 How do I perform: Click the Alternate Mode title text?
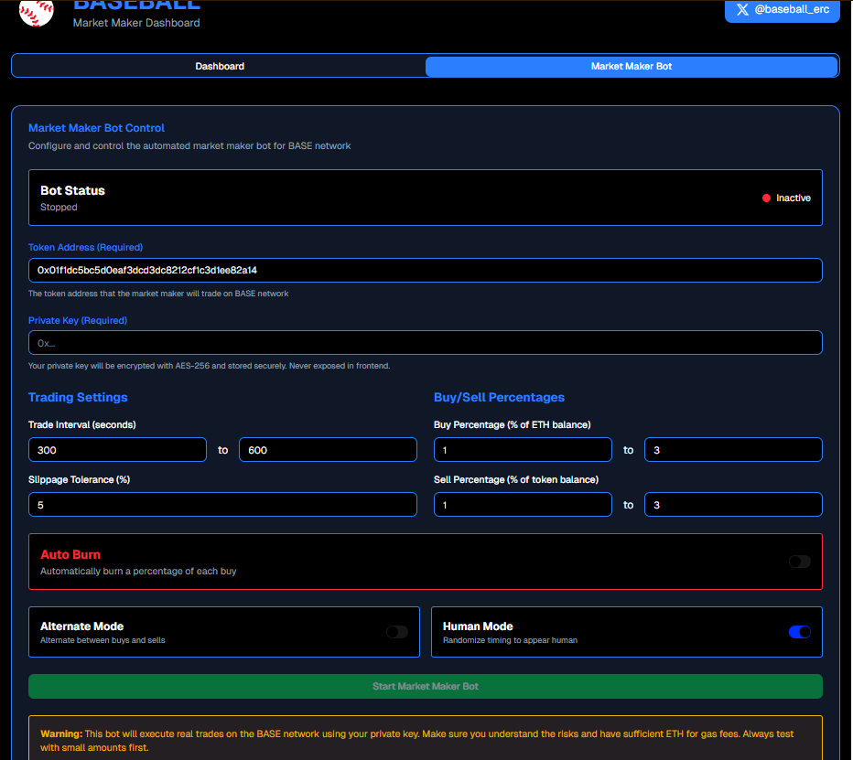click(81, 626)
